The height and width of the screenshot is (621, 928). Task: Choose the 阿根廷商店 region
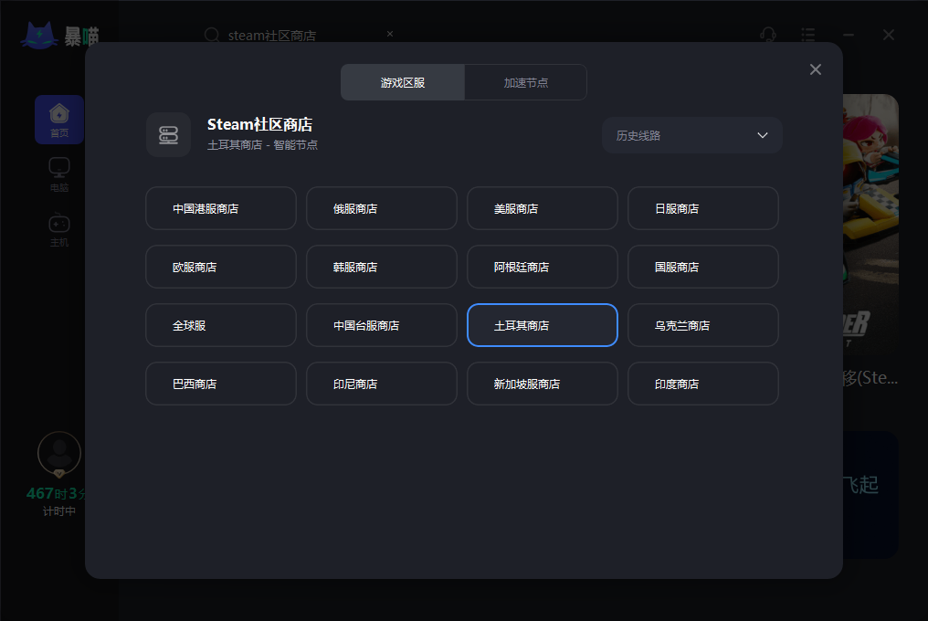(543, 267)
